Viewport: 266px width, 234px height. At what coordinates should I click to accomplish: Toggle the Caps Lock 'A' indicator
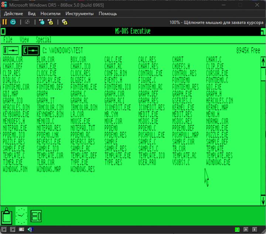pos(246,230)
